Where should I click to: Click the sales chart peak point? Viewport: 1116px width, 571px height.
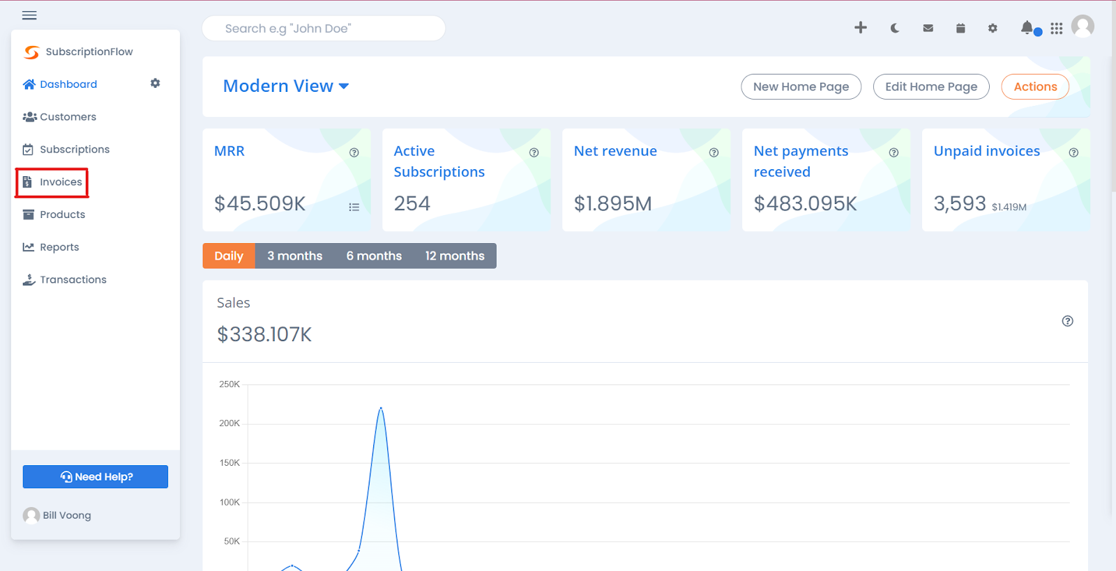coord(381,408)
